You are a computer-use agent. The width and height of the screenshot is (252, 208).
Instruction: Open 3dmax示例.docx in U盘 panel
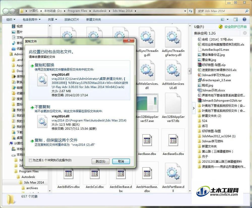pyautogui.click(x=211, y=90)
